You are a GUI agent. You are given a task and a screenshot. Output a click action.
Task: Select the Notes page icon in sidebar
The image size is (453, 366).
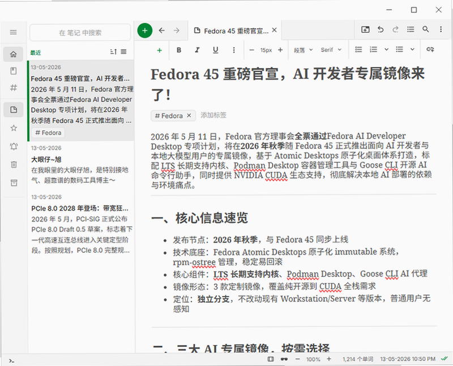[13, 110]
